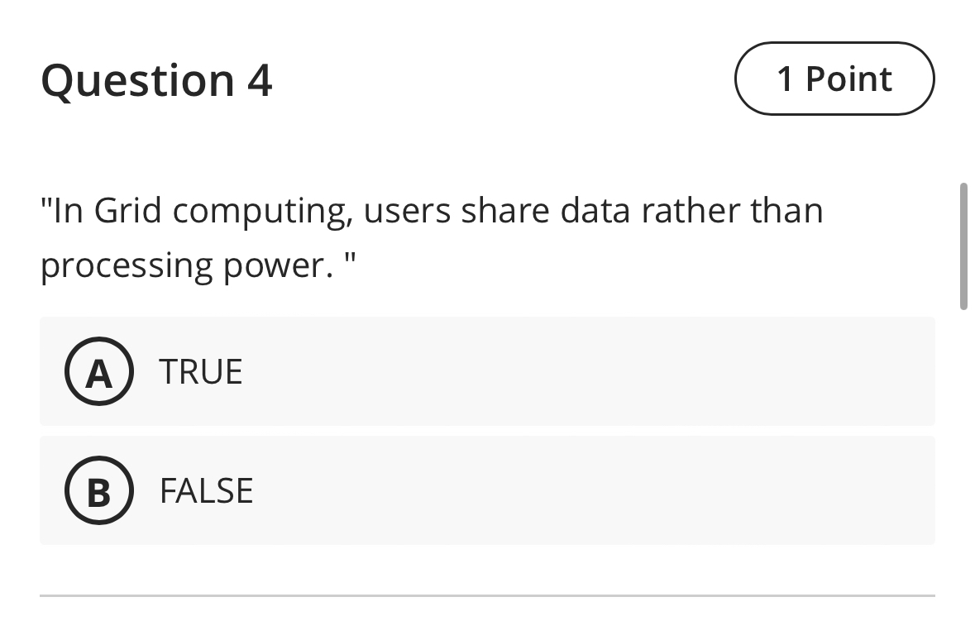This screenshot has height=621, width=975.
Task: Click the gray row containing option A
Action: click(x=487, y=371)
